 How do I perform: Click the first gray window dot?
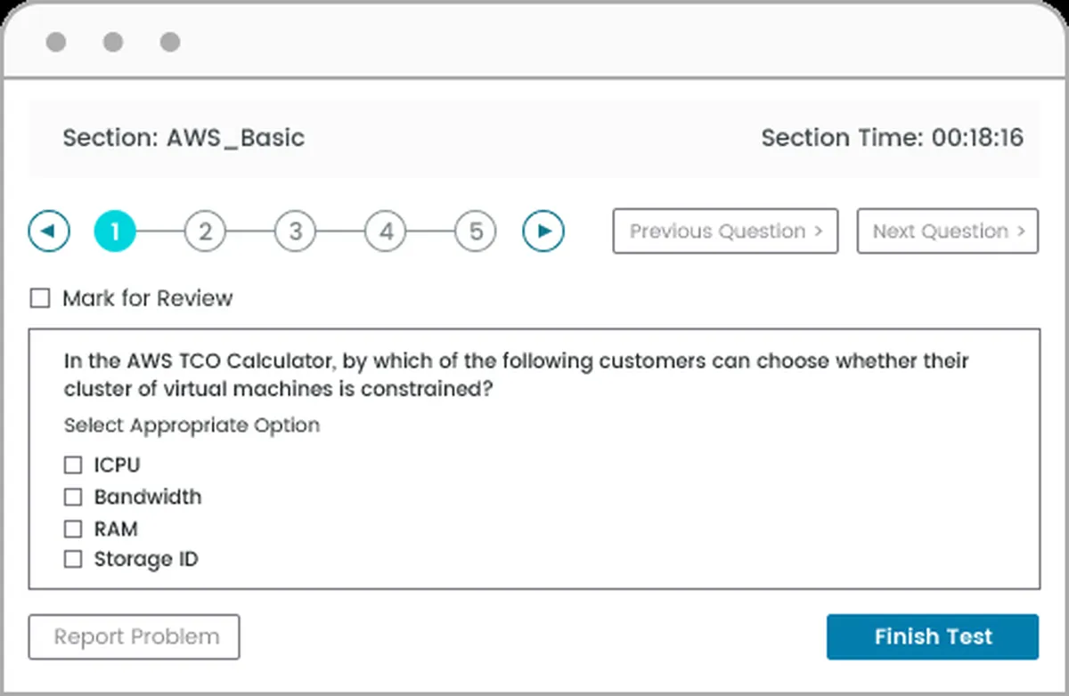click(56, 42)
